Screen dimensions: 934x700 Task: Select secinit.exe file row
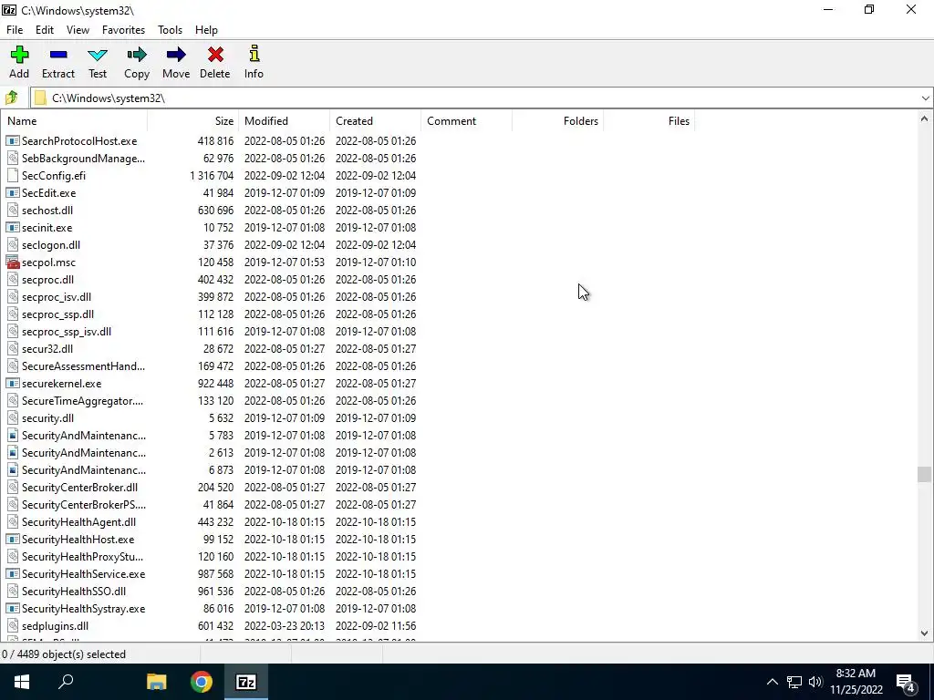(x=348, y=227)
